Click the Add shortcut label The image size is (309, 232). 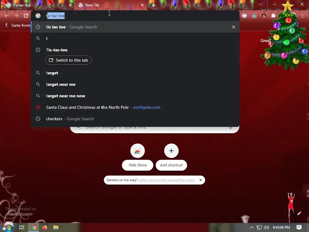tap(171, 165)
